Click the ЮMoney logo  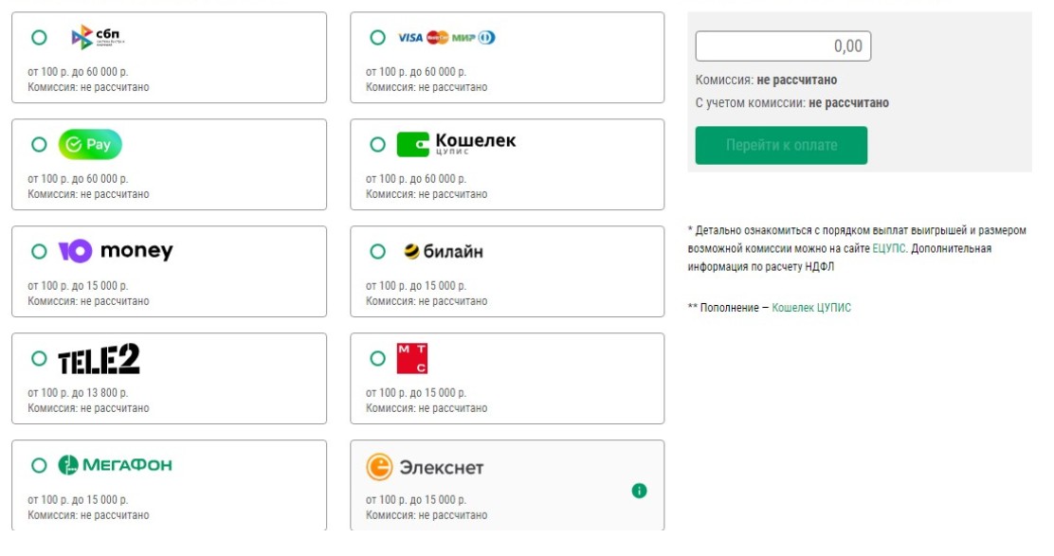118,252
